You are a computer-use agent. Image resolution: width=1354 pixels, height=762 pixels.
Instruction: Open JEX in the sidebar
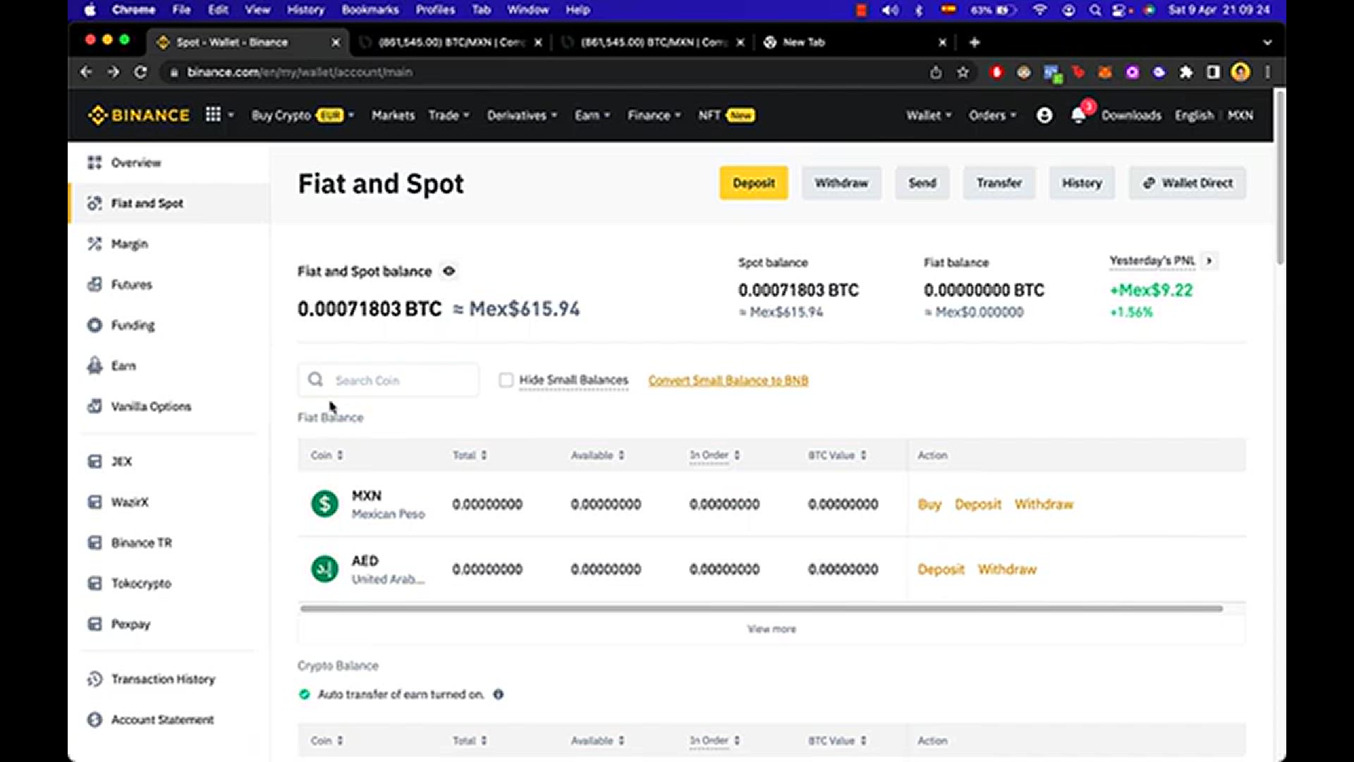pos(121,461)
